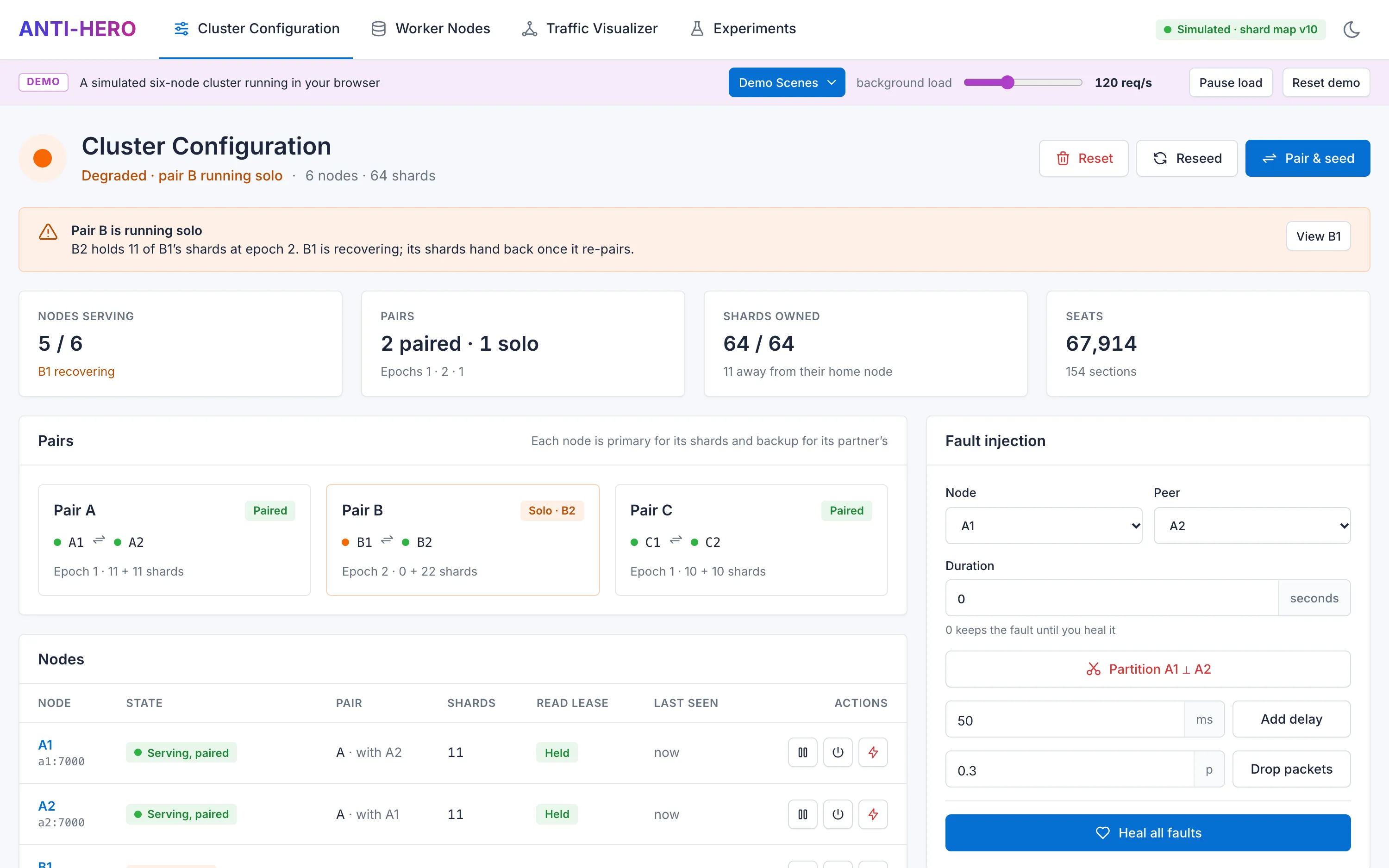1389x868 pixels.
Task: Select the Pair B card
Action: (x=463, y=539)
